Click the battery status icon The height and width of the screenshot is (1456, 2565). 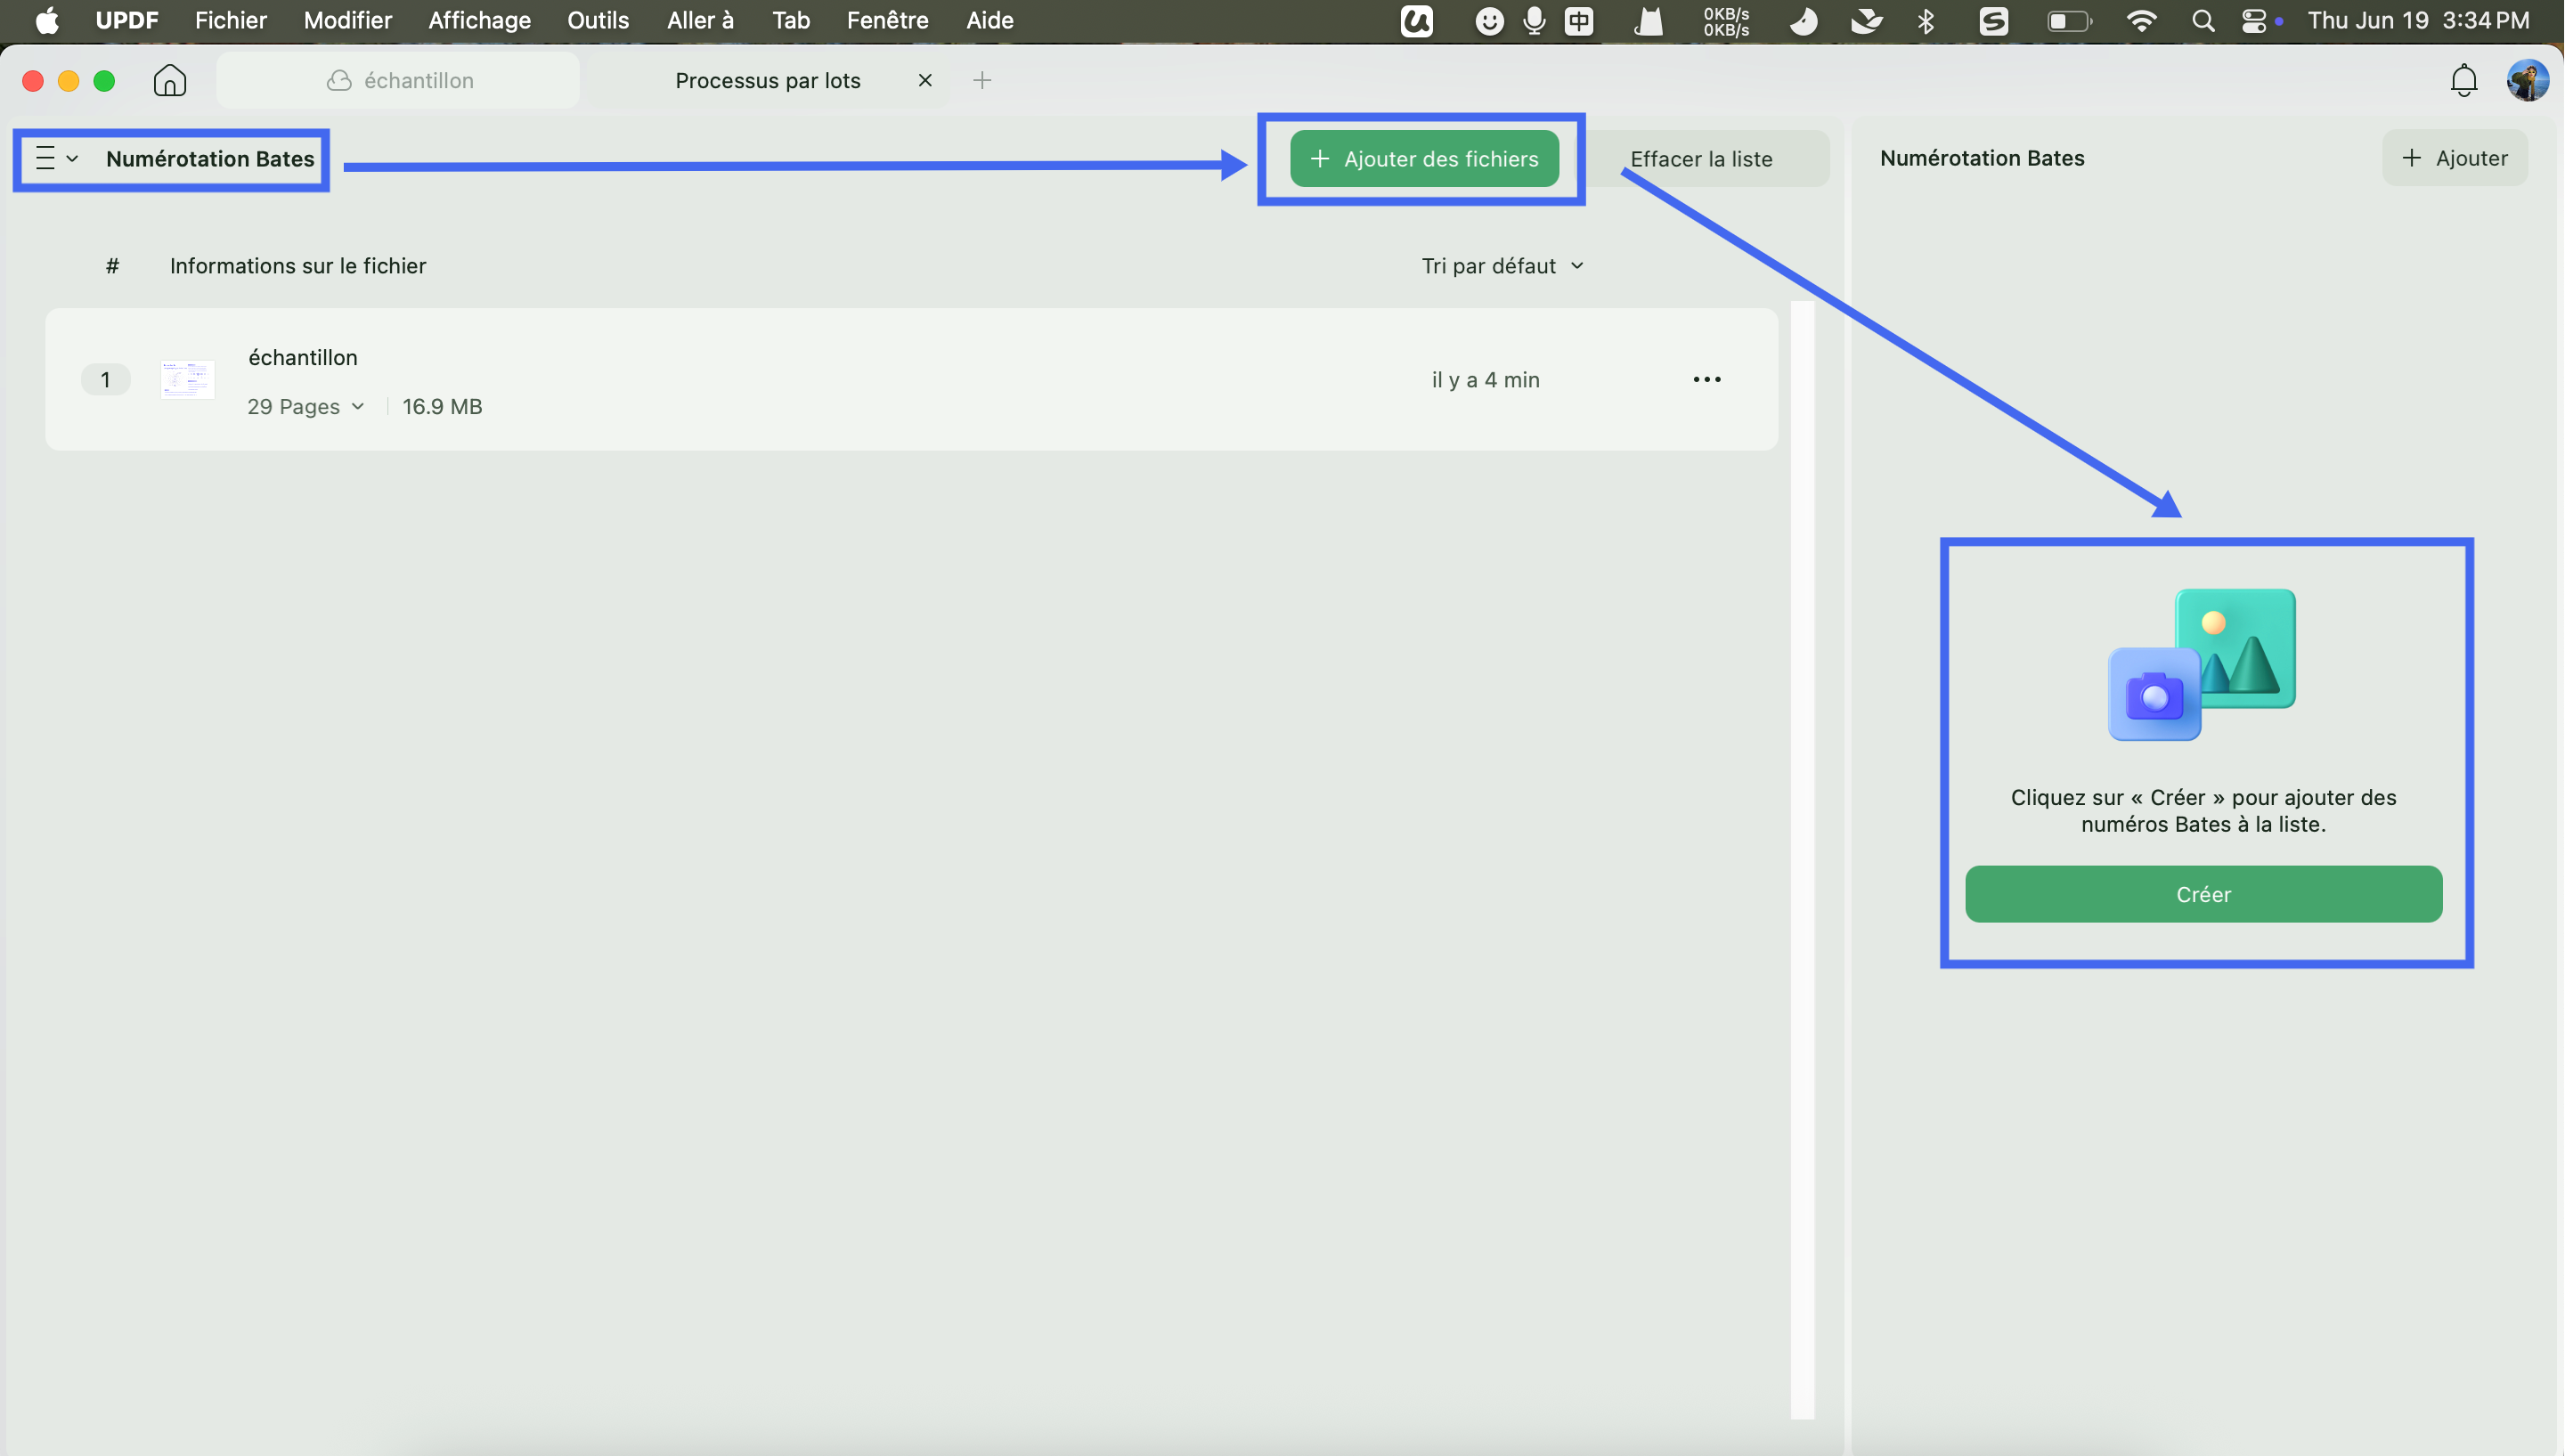2068,20
